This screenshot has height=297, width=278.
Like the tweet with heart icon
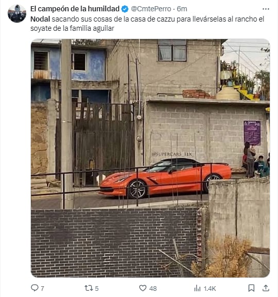(143, 288)
